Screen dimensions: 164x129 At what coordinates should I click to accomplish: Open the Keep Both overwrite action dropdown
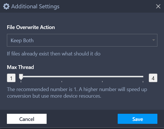pos(82,40)
